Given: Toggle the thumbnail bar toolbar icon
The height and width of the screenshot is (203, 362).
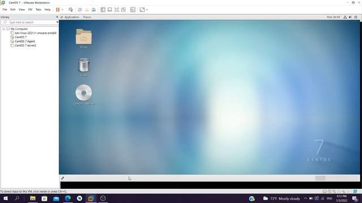Looking at the screenshot, I should point(110,10).
